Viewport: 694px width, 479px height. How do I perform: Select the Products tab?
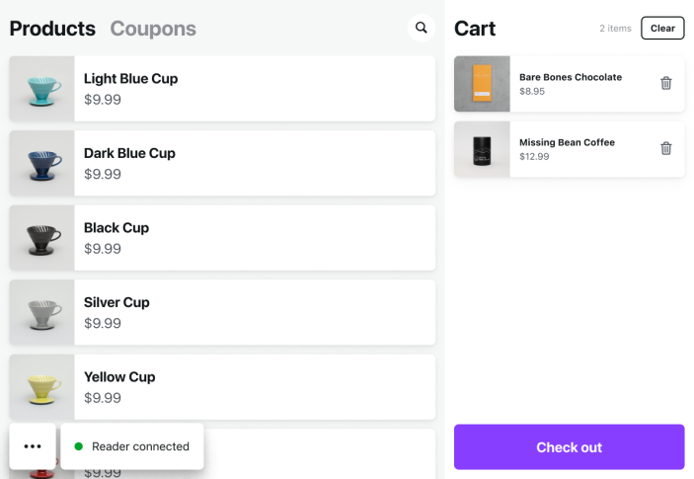coord(52,29)
